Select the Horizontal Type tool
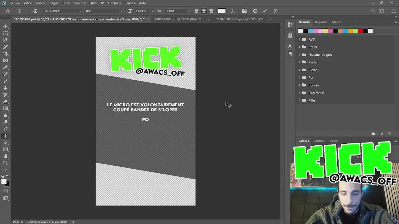This screenshot has height=224, width=399. pyautogui.click(x=5, y=136)
